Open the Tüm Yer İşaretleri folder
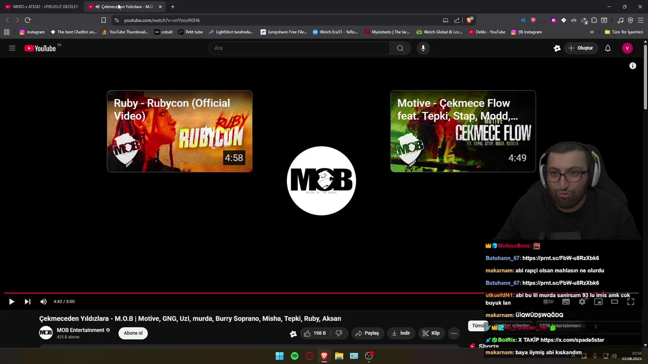 coord(624,32)
